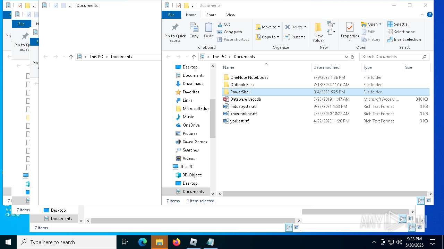Collapse the ribbon using the chevron
The height and width of the screenshot is (249, 444).
tap(422, 15)
